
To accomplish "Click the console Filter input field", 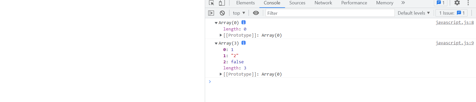I will click(330, 13).
